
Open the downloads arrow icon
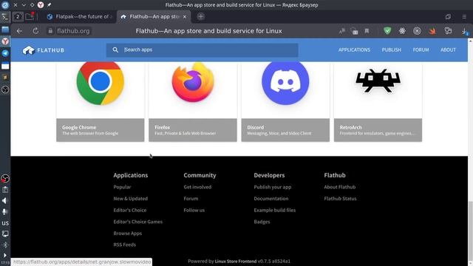(465, 31)
